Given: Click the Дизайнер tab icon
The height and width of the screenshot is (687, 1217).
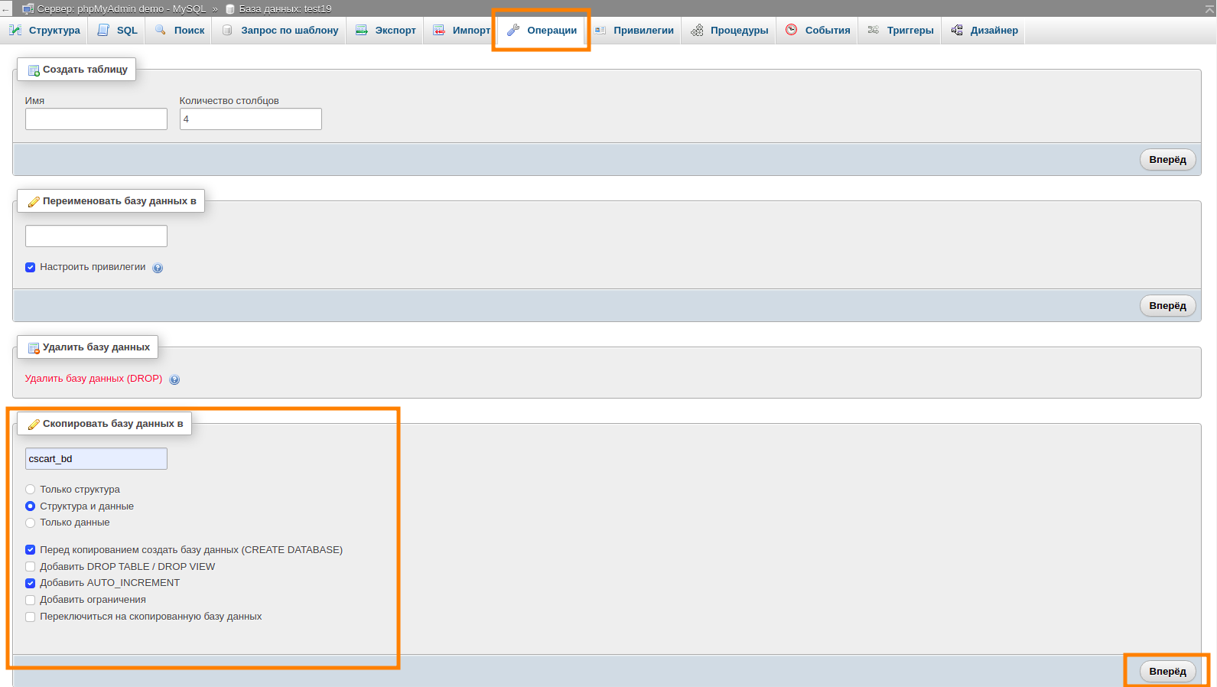Looking at the screenshot, I should pos(957,31).
